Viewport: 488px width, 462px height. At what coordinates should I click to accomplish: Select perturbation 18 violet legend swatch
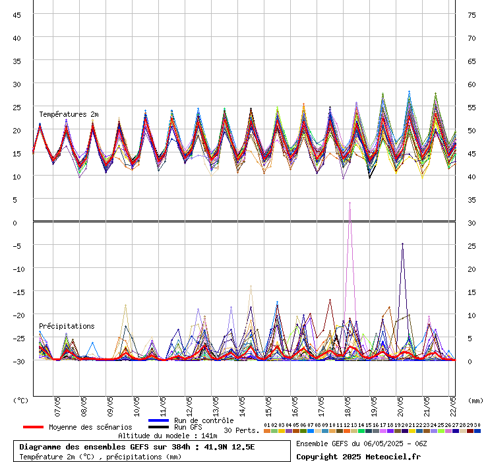pyautogui.click(x=390, y=431)
